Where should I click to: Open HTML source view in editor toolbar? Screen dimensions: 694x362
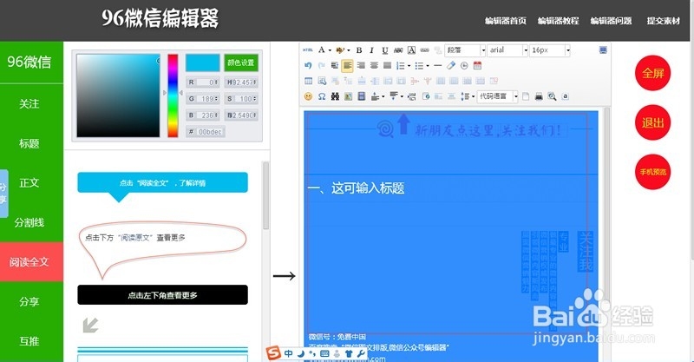point(308,50)
